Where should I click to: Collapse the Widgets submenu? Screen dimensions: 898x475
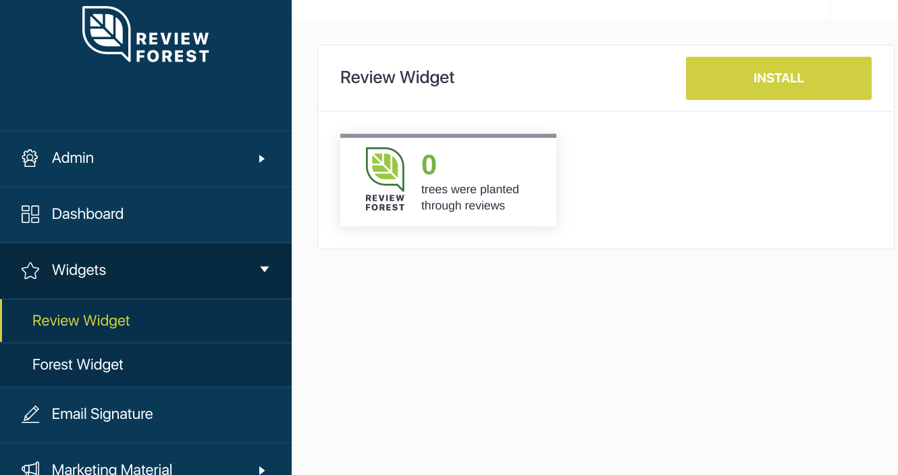[264, 269]
